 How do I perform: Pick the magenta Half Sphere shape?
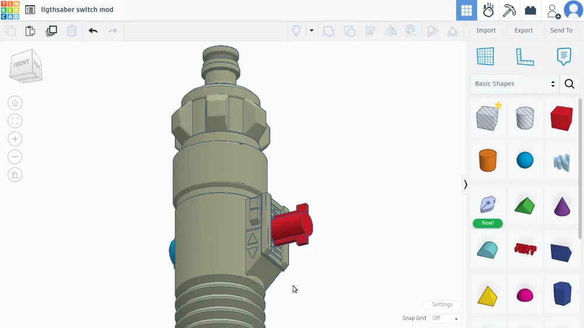coord(525,295)
